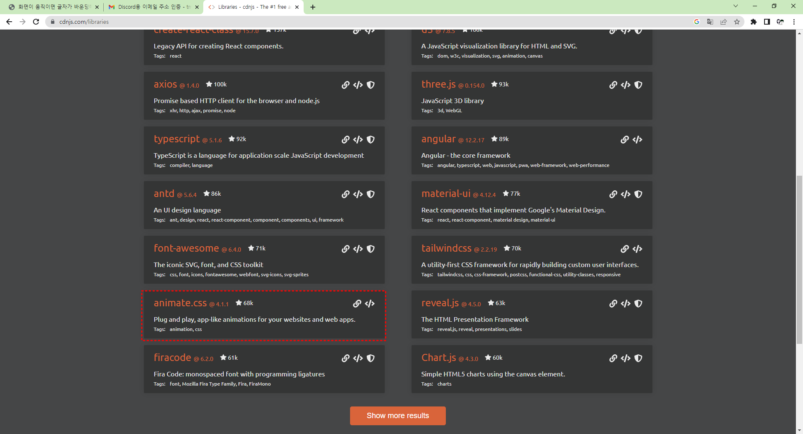
Task: Copy script tag icon for antd
Action: pos(358,194)
